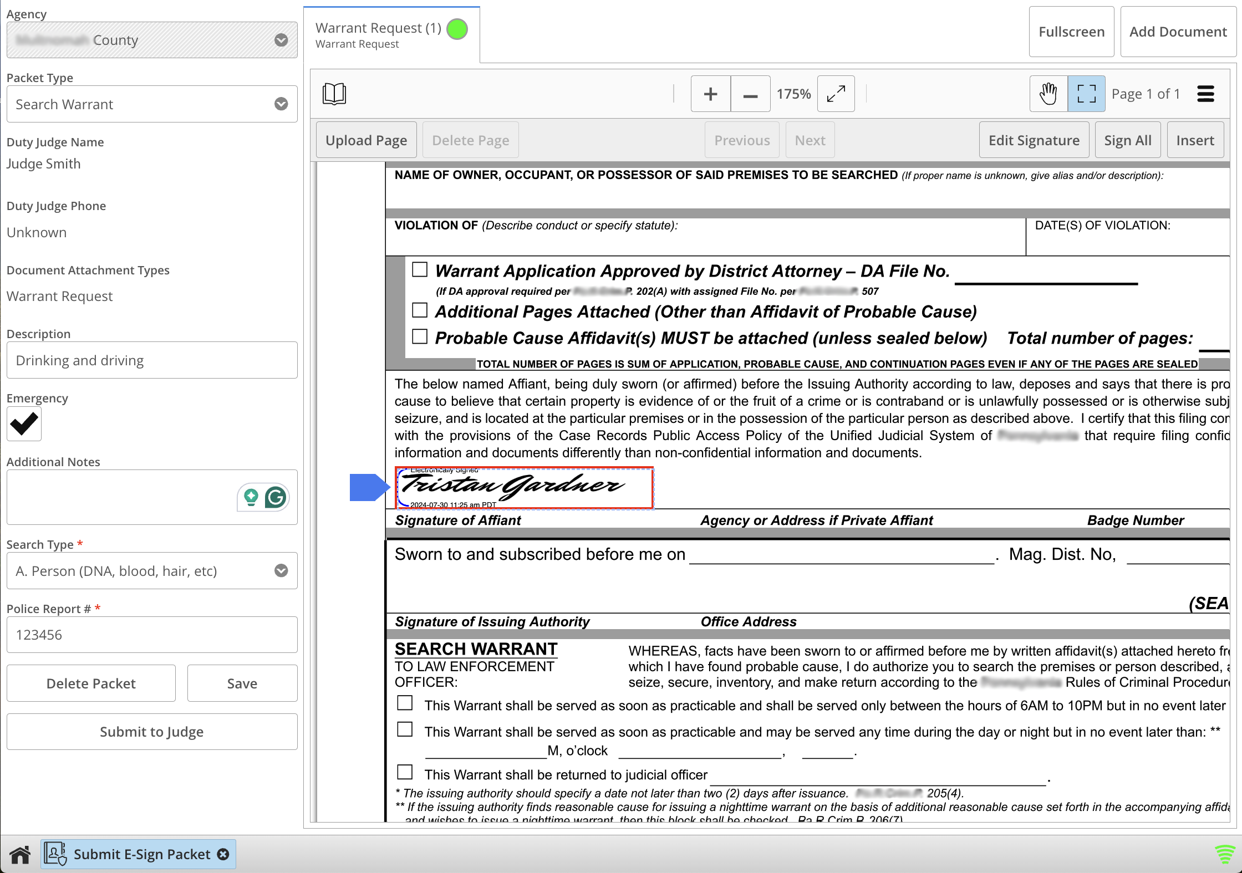Open the book view icon

334,94
